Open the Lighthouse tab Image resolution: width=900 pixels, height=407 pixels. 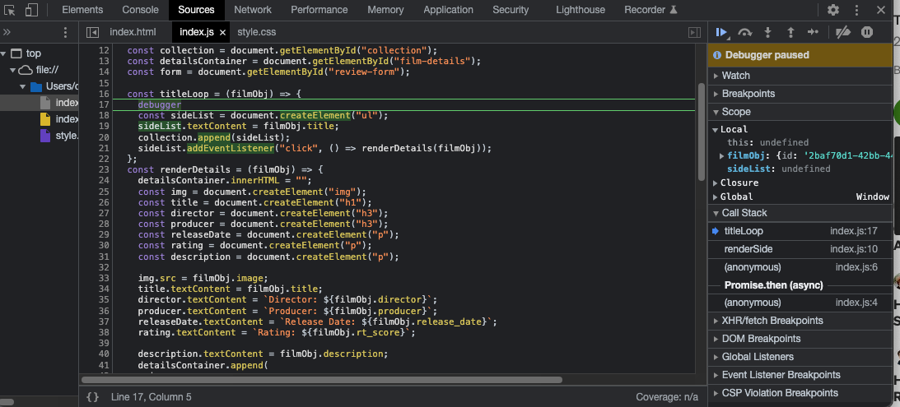tap(579, 10)
